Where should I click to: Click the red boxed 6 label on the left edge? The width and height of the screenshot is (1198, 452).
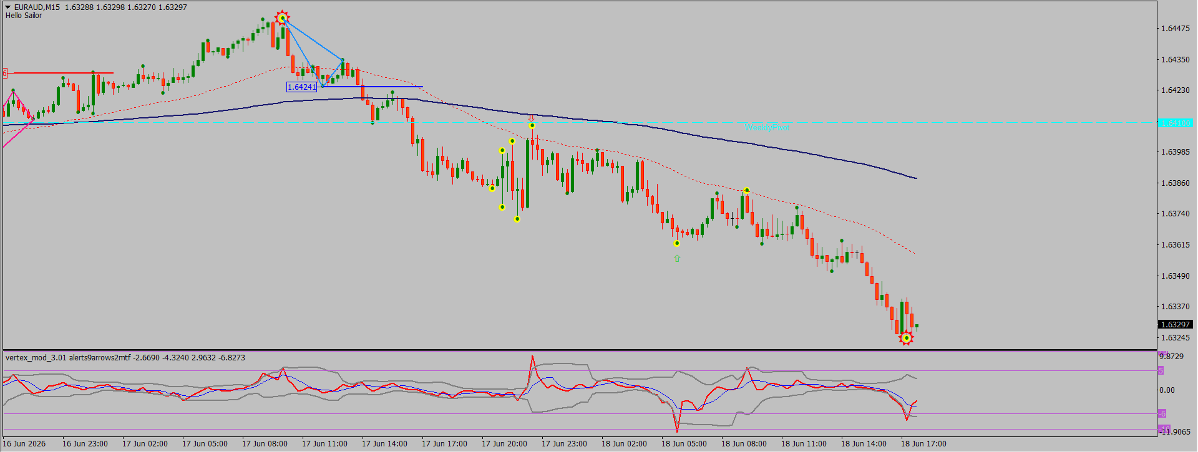pyautogui.click(x=5, y=74)
